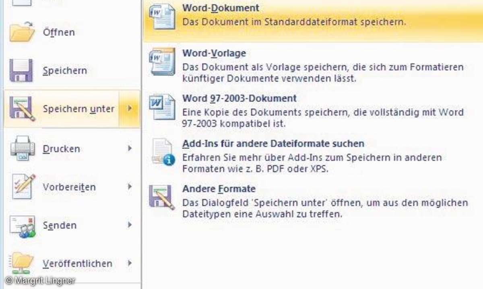Click the Öffnen folder icon
Screen dimensions: 483x289
pos(22,31)
